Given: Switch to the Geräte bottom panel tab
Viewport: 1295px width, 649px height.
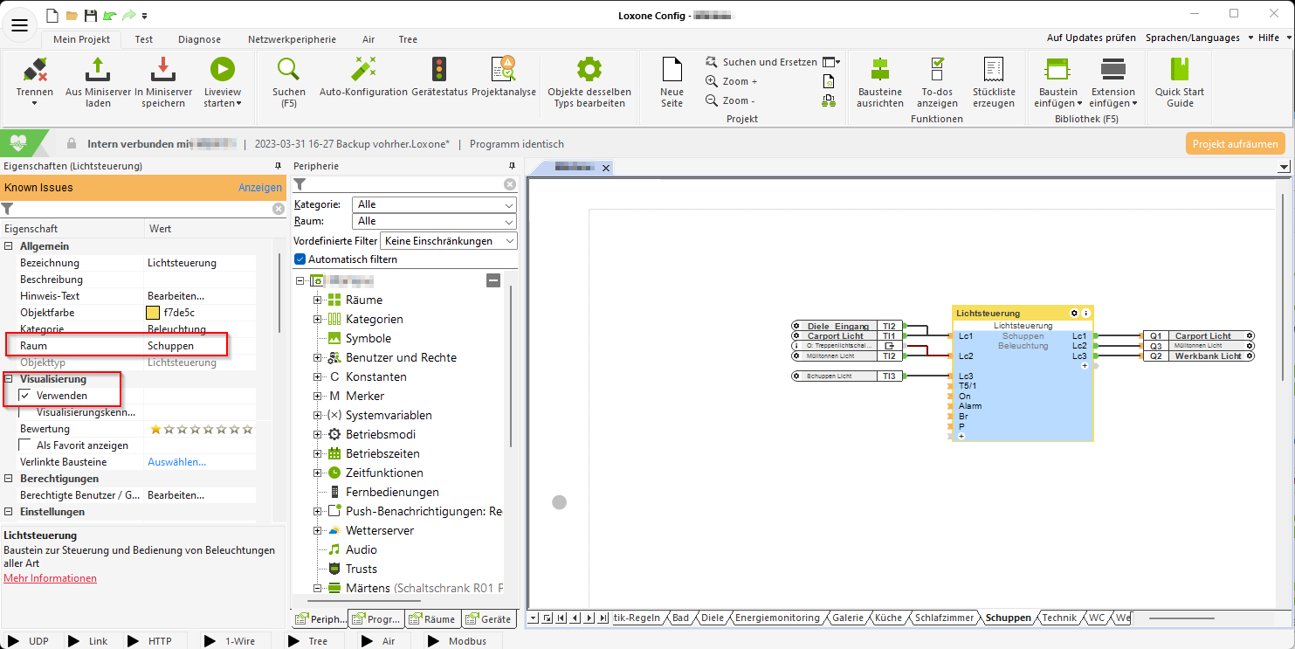Looking at the screenshot, I should [x=489, y=619].
